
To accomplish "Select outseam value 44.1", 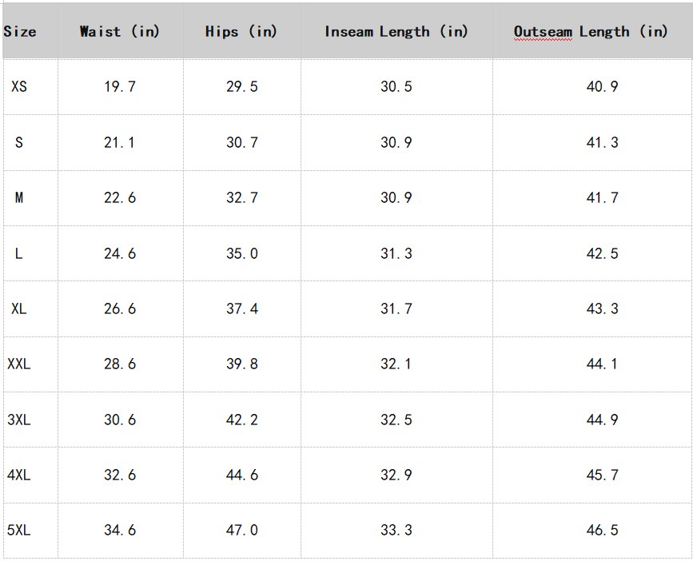I will pyautogui.click(x=602, y=364).
